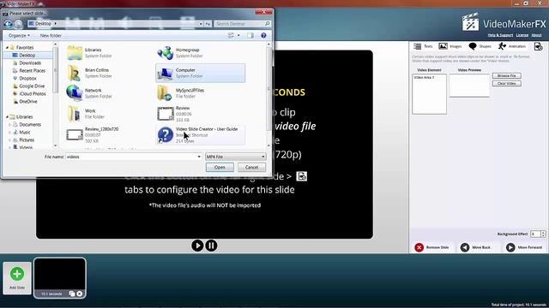Viewport: 549px width, 308px height.
Task: Click the search magnifier icon
Action: (267, 24)
